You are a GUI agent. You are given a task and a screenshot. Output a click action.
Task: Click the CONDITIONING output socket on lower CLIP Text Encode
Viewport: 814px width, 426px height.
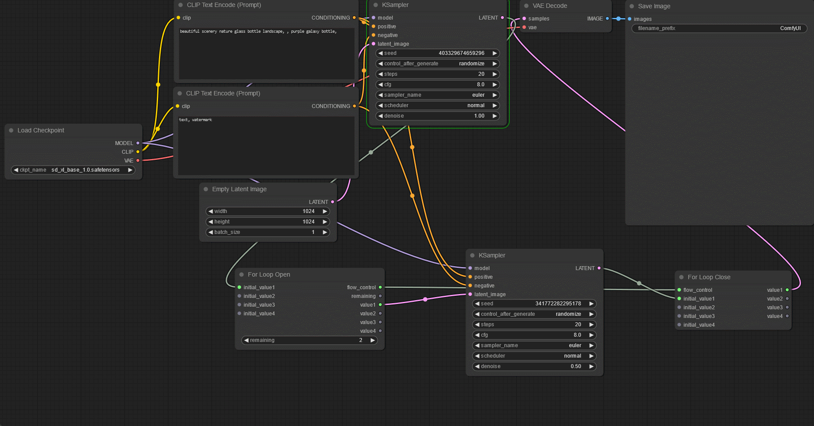(x=355, y=106)
